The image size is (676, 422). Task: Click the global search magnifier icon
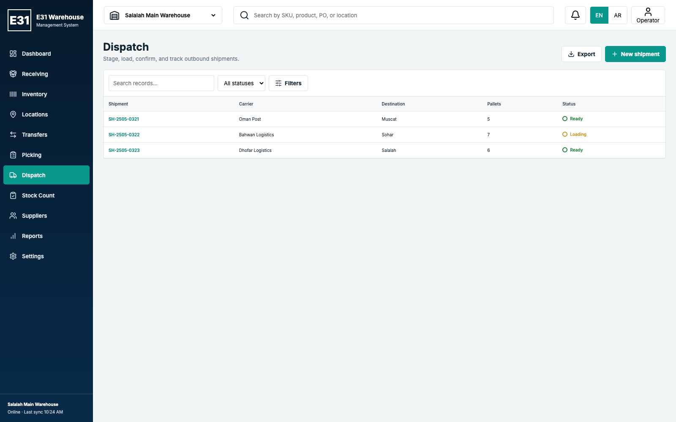tap(244, 15)
